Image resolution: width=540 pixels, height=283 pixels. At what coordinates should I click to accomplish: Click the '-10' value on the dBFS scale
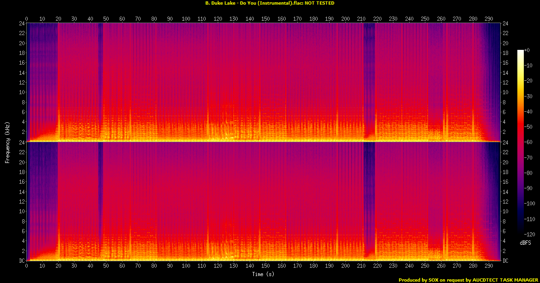point(528,66)
